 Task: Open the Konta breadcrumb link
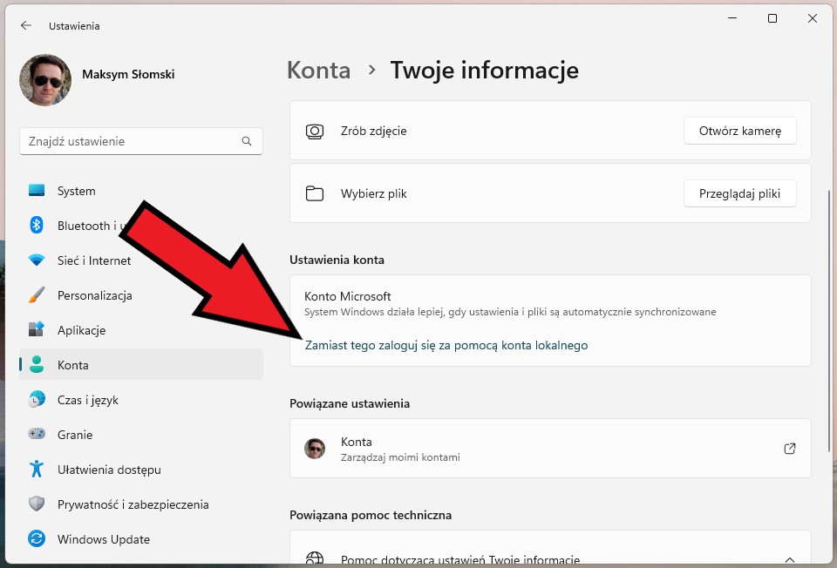click(318, 71)
